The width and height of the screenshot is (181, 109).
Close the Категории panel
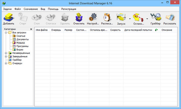[31, 29]
